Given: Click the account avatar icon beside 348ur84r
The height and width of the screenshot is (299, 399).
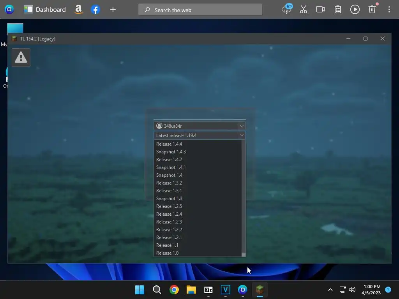Looking at the screenshot, I should click(159, 126).
